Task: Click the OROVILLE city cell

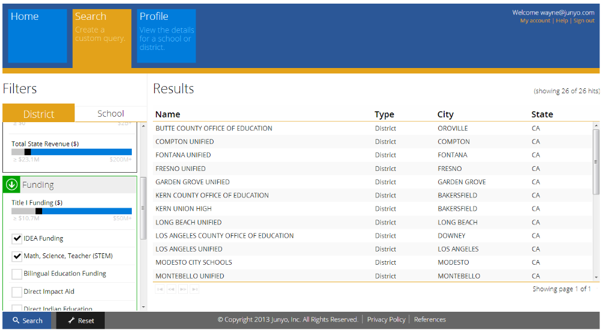Action: 453,128
